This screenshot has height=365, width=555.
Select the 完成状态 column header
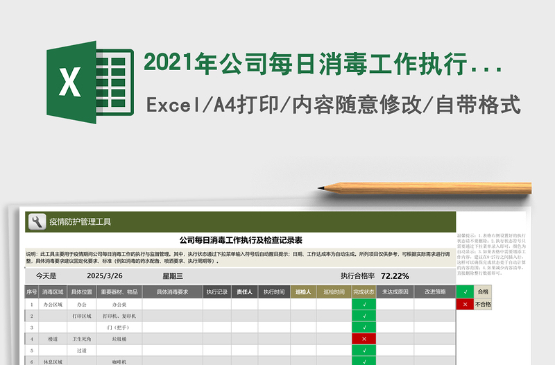pyautogui.click(x=364, y=292)
